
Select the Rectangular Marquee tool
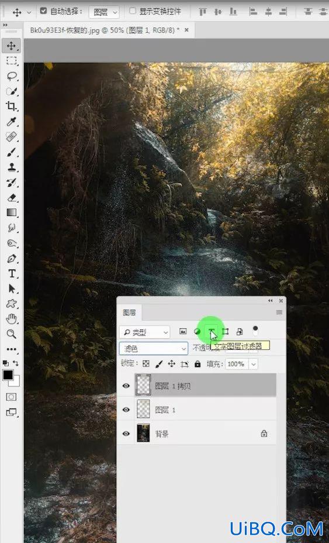[12, 61]
